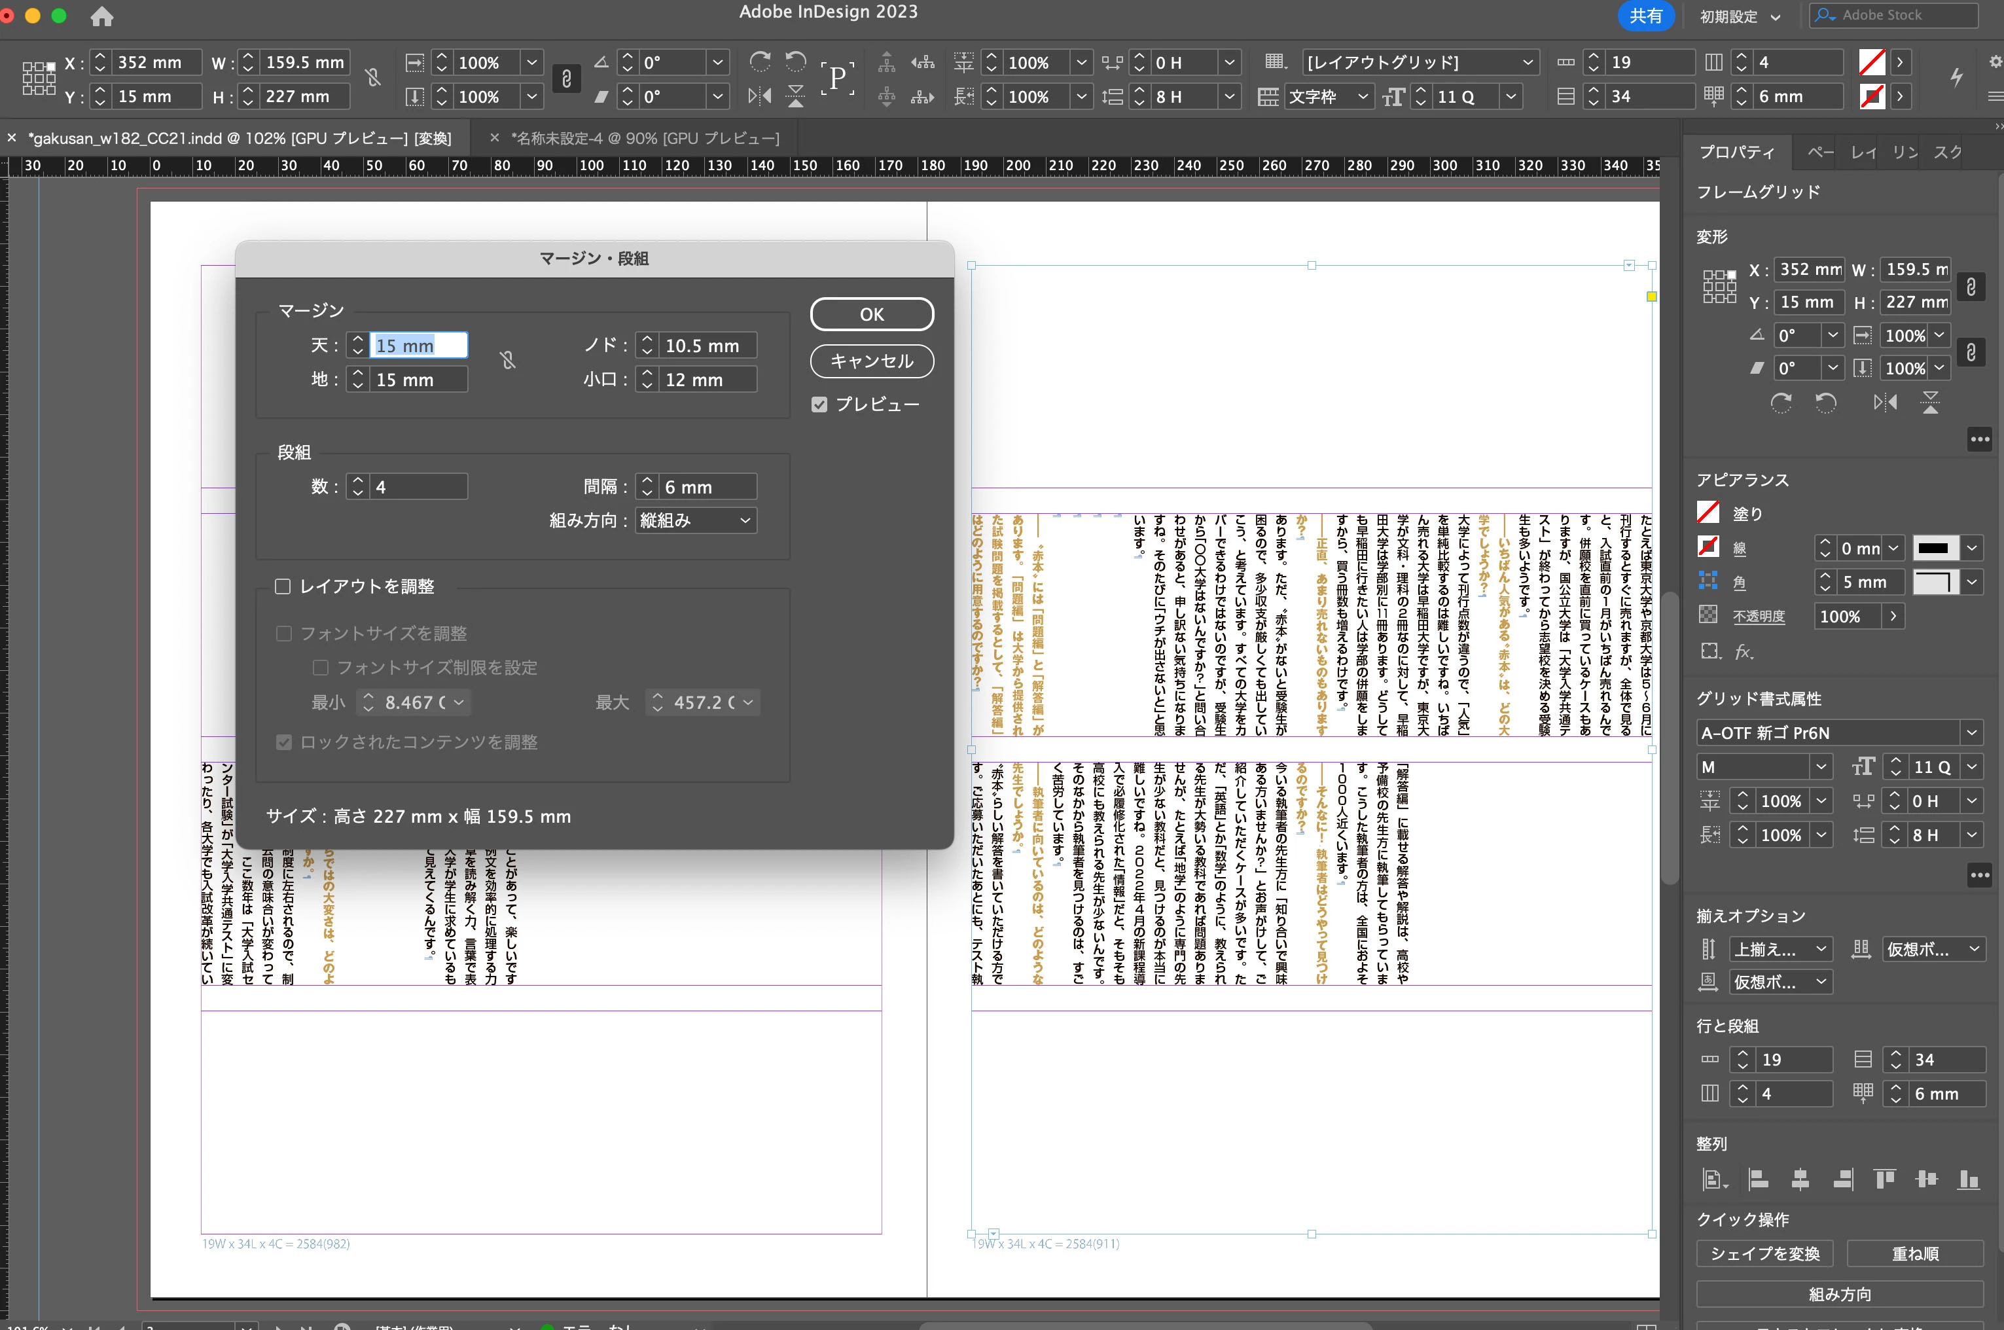Viewport: 2004px width, 1330px height.
Task: Click the home icon in title bar
Action: click(x=101, y=16)
